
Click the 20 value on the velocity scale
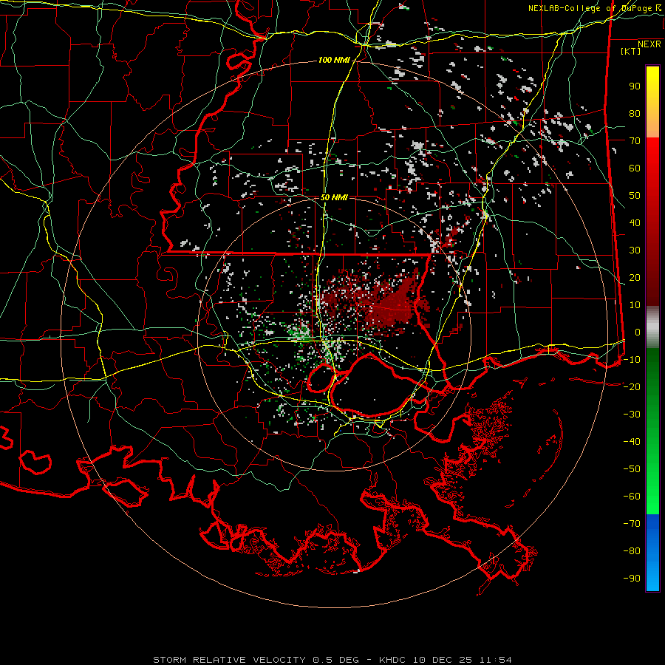click(x=635, y=277)
